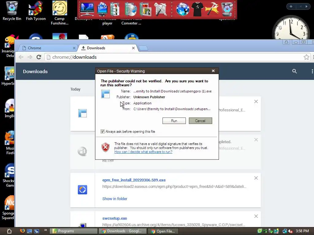The width and height of the screenshot is (314, 235).
Task: Click the taskbar clock showing 3:58 PM
Action: pos(302,231)
